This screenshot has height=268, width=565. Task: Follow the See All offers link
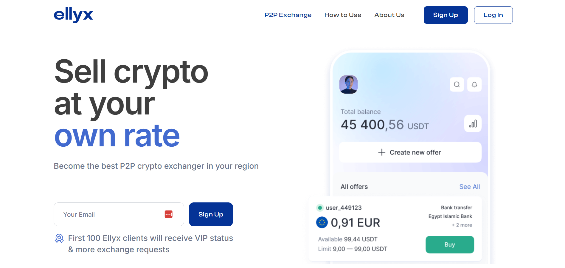pos(469,187)
